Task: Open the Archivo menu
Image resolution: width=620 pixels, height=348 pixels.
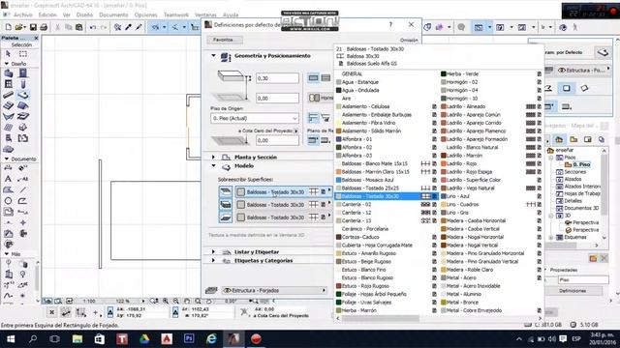Action: (x=23, y=14)
